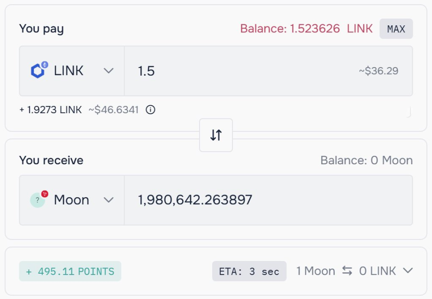Swap pay and receive tokens with arrows button
432x299 pixels.
pyautogui.click(x=216, y=135)
